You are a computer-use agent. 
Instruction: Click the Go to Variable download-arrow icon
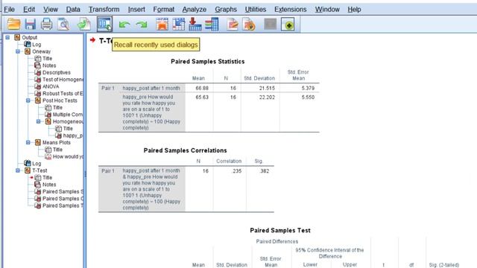pos(195,24)
